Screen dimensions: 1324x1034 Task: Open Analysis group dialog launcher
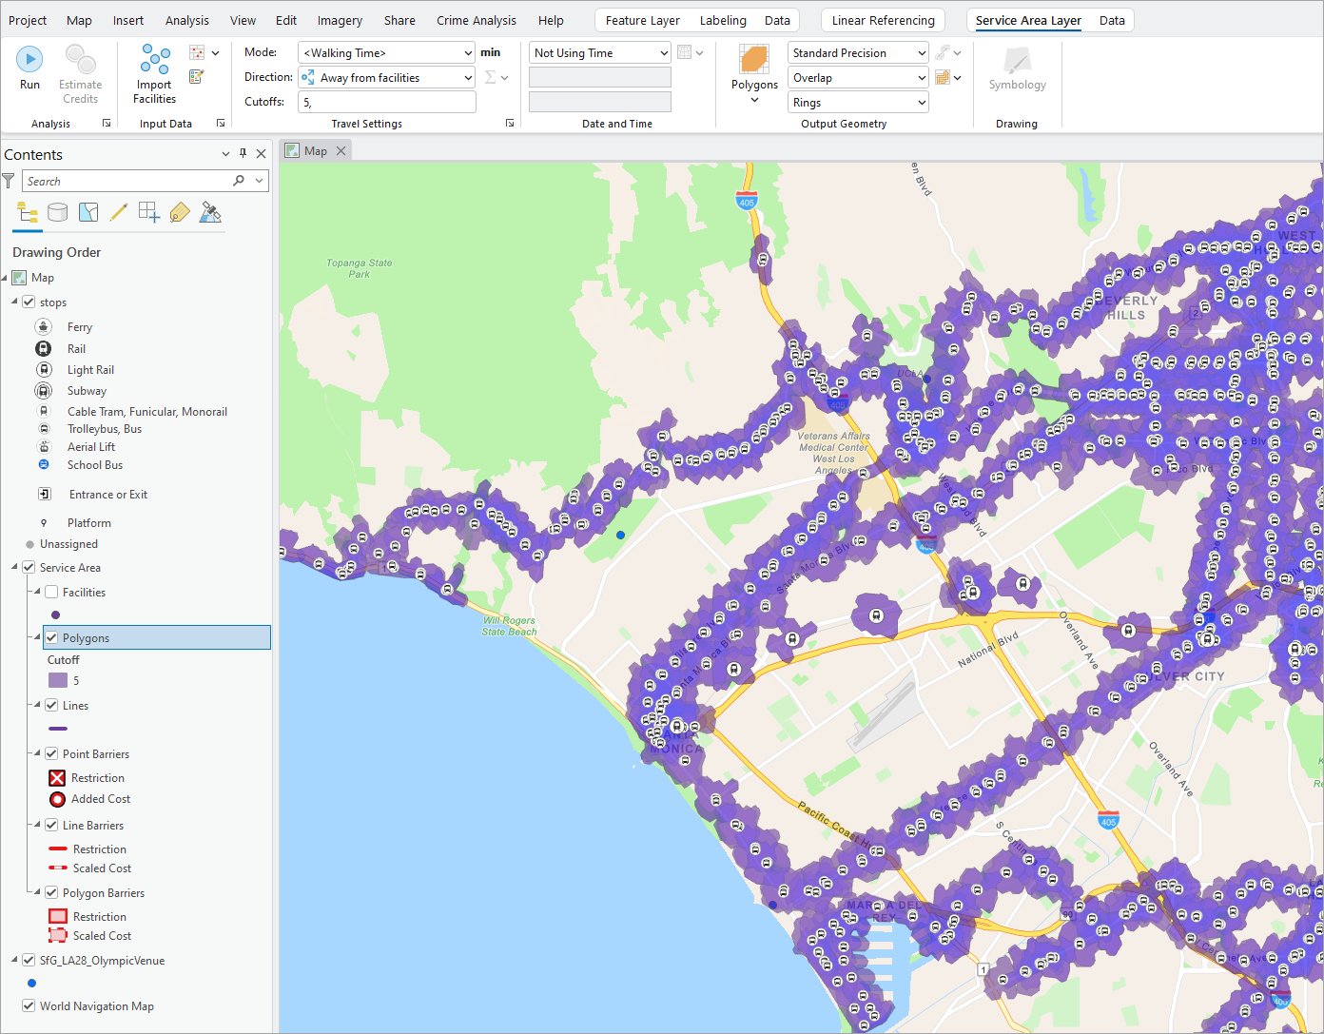point(107,123)
